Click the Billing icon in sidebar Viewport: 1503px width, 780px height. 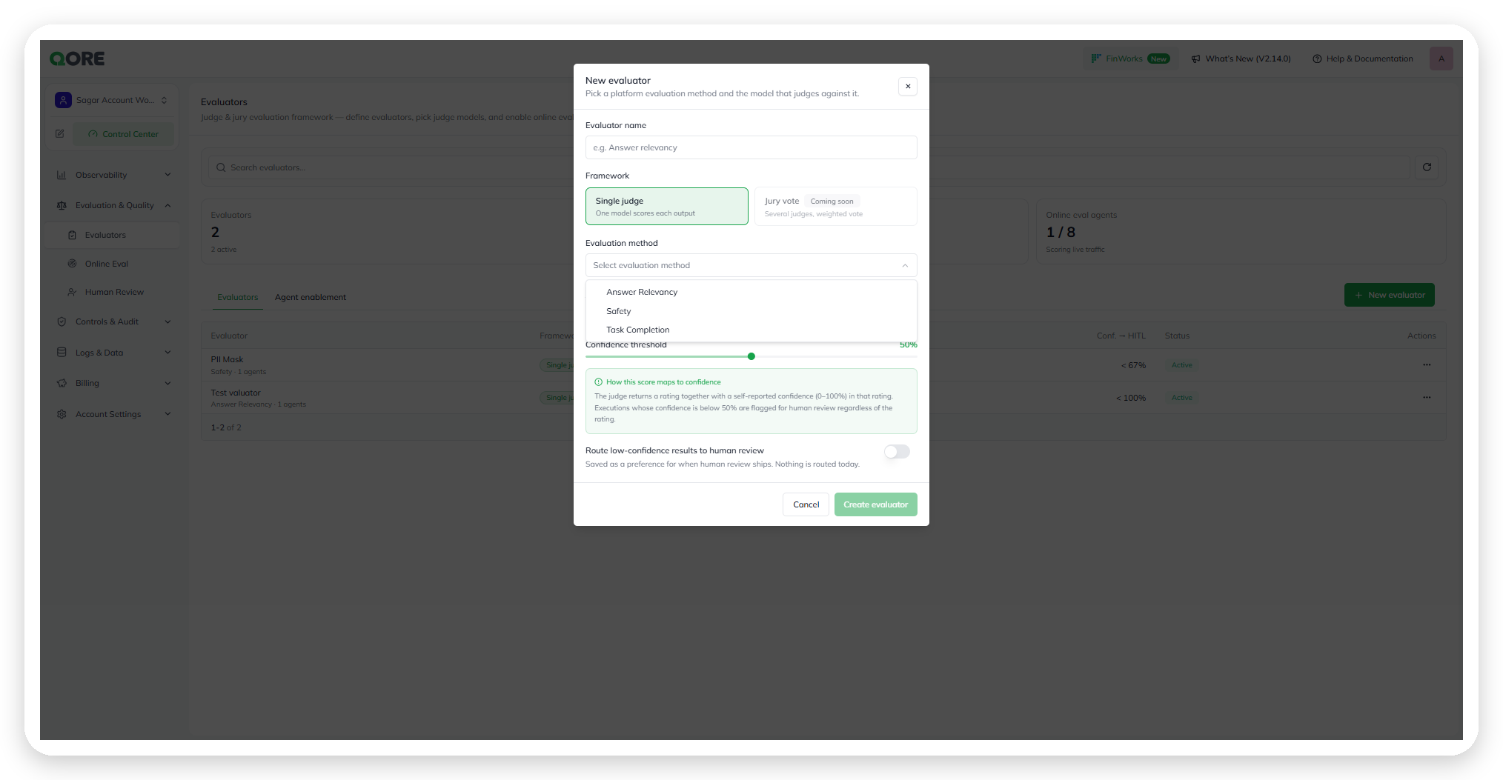[x=62, y=383]
